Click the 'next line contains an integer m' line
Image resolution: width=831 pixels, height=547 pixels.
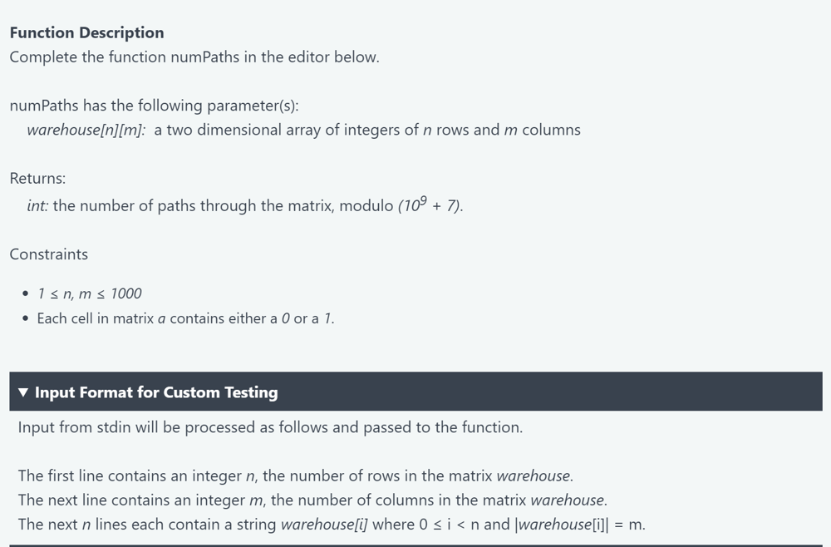[312, 500]
